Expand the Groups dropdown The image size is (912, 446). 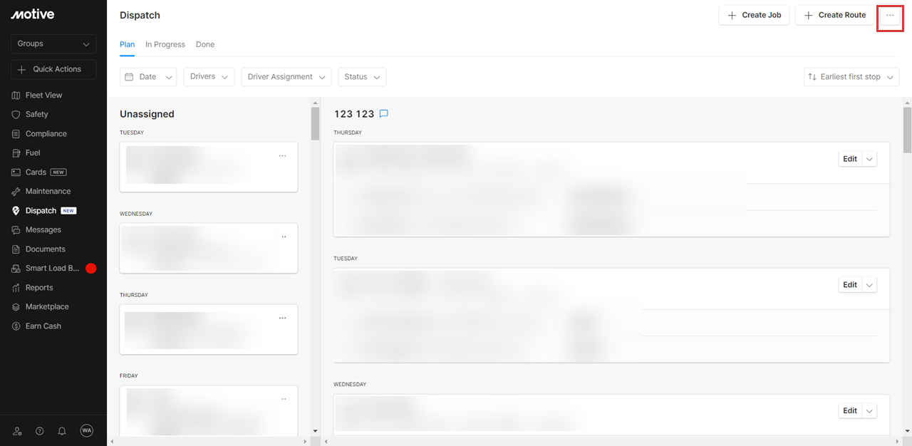pyautogui.click(x=53, y=43)
